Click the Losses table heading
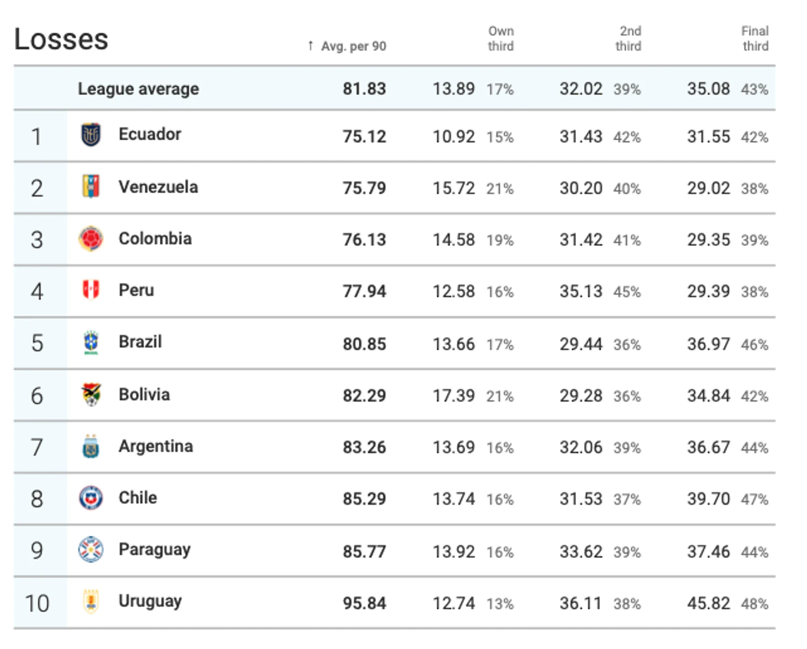The width and height of the screenshot is (807, 649). click(61, 40)
